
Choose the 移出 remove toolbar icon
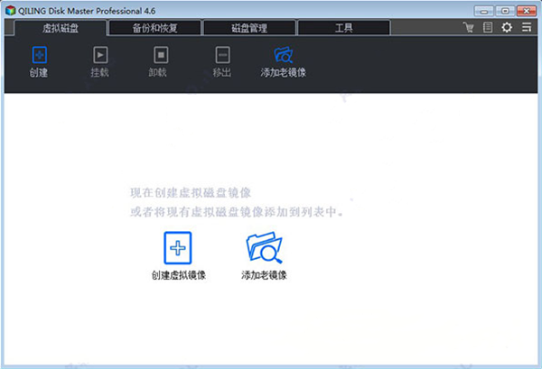(x=222, y=55)
